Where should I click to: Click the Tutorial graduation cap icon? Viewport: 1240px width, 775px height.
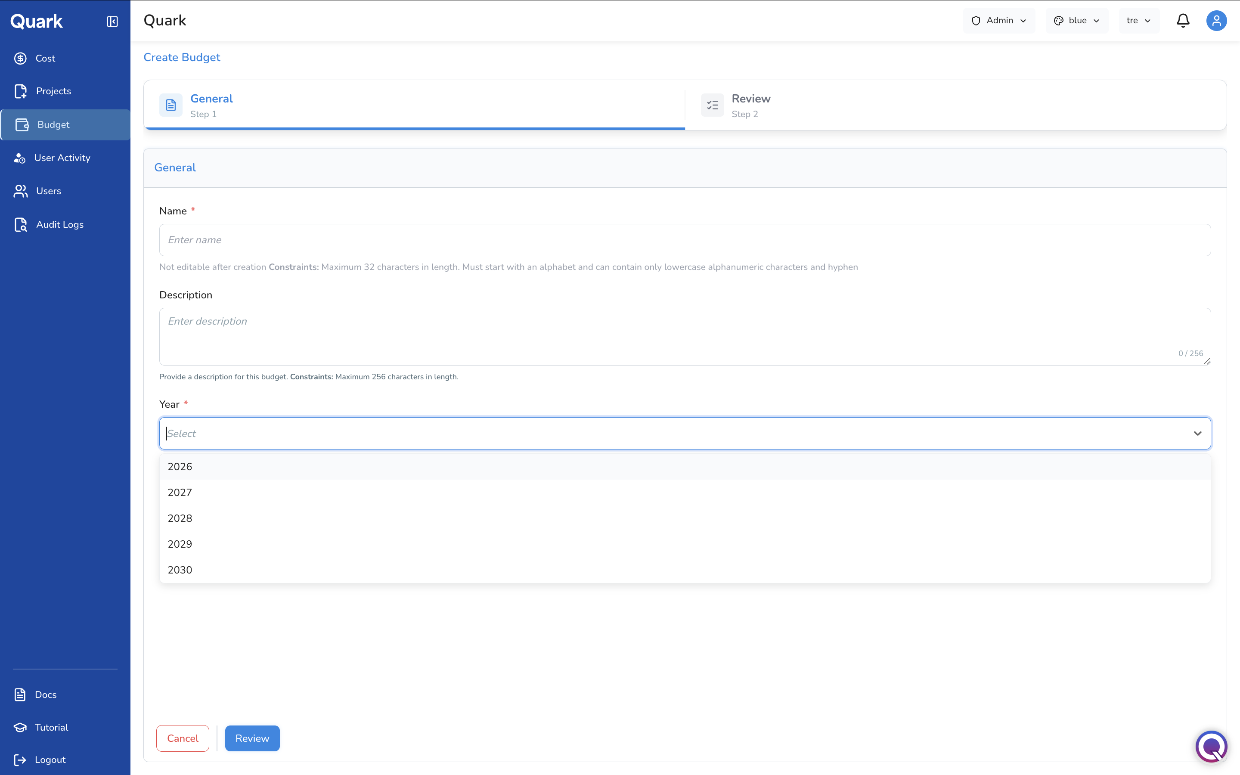tap(20, 727)
